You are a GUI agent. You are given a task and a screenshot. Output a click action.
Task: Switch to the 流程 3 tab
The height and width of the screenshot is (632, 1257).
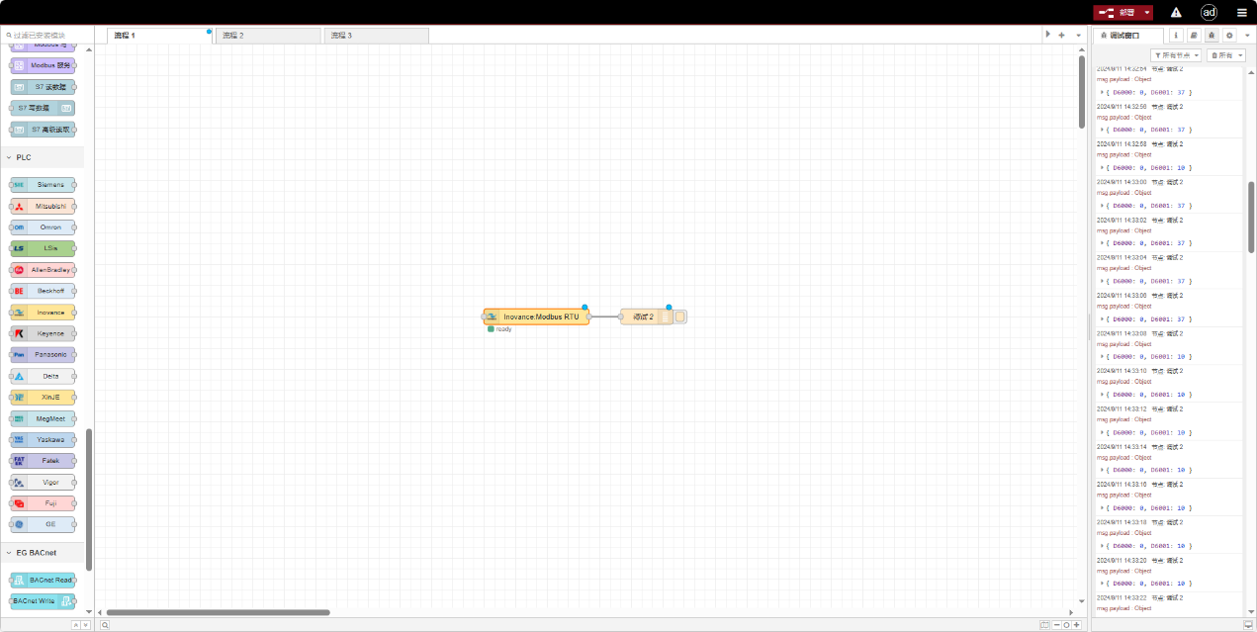[x=376, y=36]
